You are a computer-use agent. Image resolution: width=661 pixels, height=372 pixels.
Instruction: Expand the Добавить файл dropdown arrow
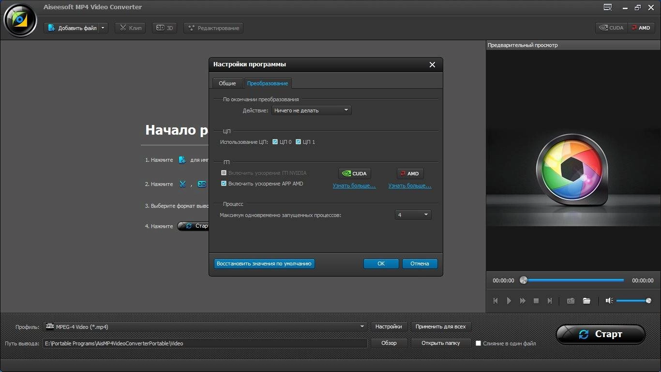[103, 28]
